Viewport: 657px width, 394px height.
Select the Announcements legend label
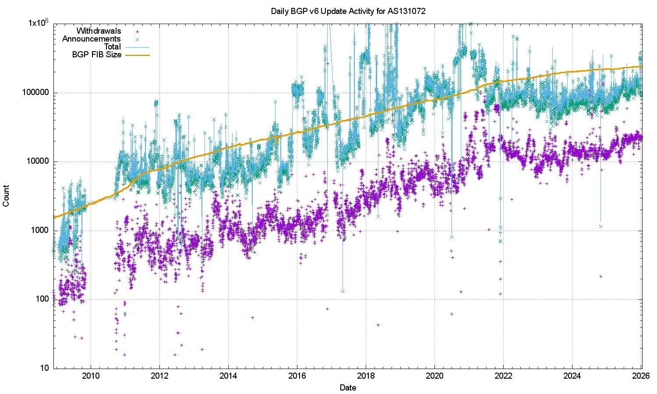(91, 39)
